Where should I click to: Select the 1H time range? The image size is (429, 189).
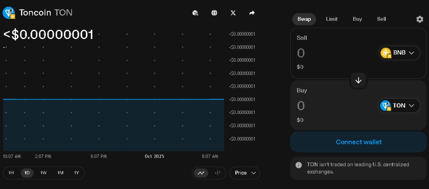[11, 173]
